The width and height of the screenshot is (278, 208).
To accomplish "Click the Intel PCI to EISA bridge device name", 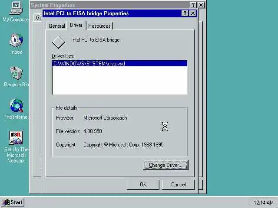I will tap(96, 40).
